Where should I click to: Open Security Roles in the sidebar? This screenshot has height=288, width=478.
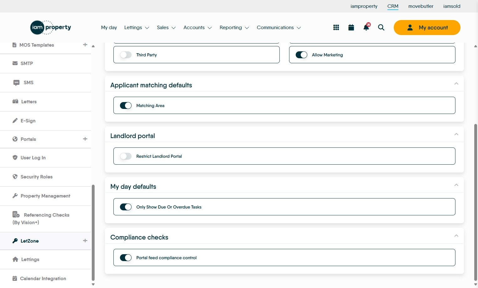tap(36, 177)
